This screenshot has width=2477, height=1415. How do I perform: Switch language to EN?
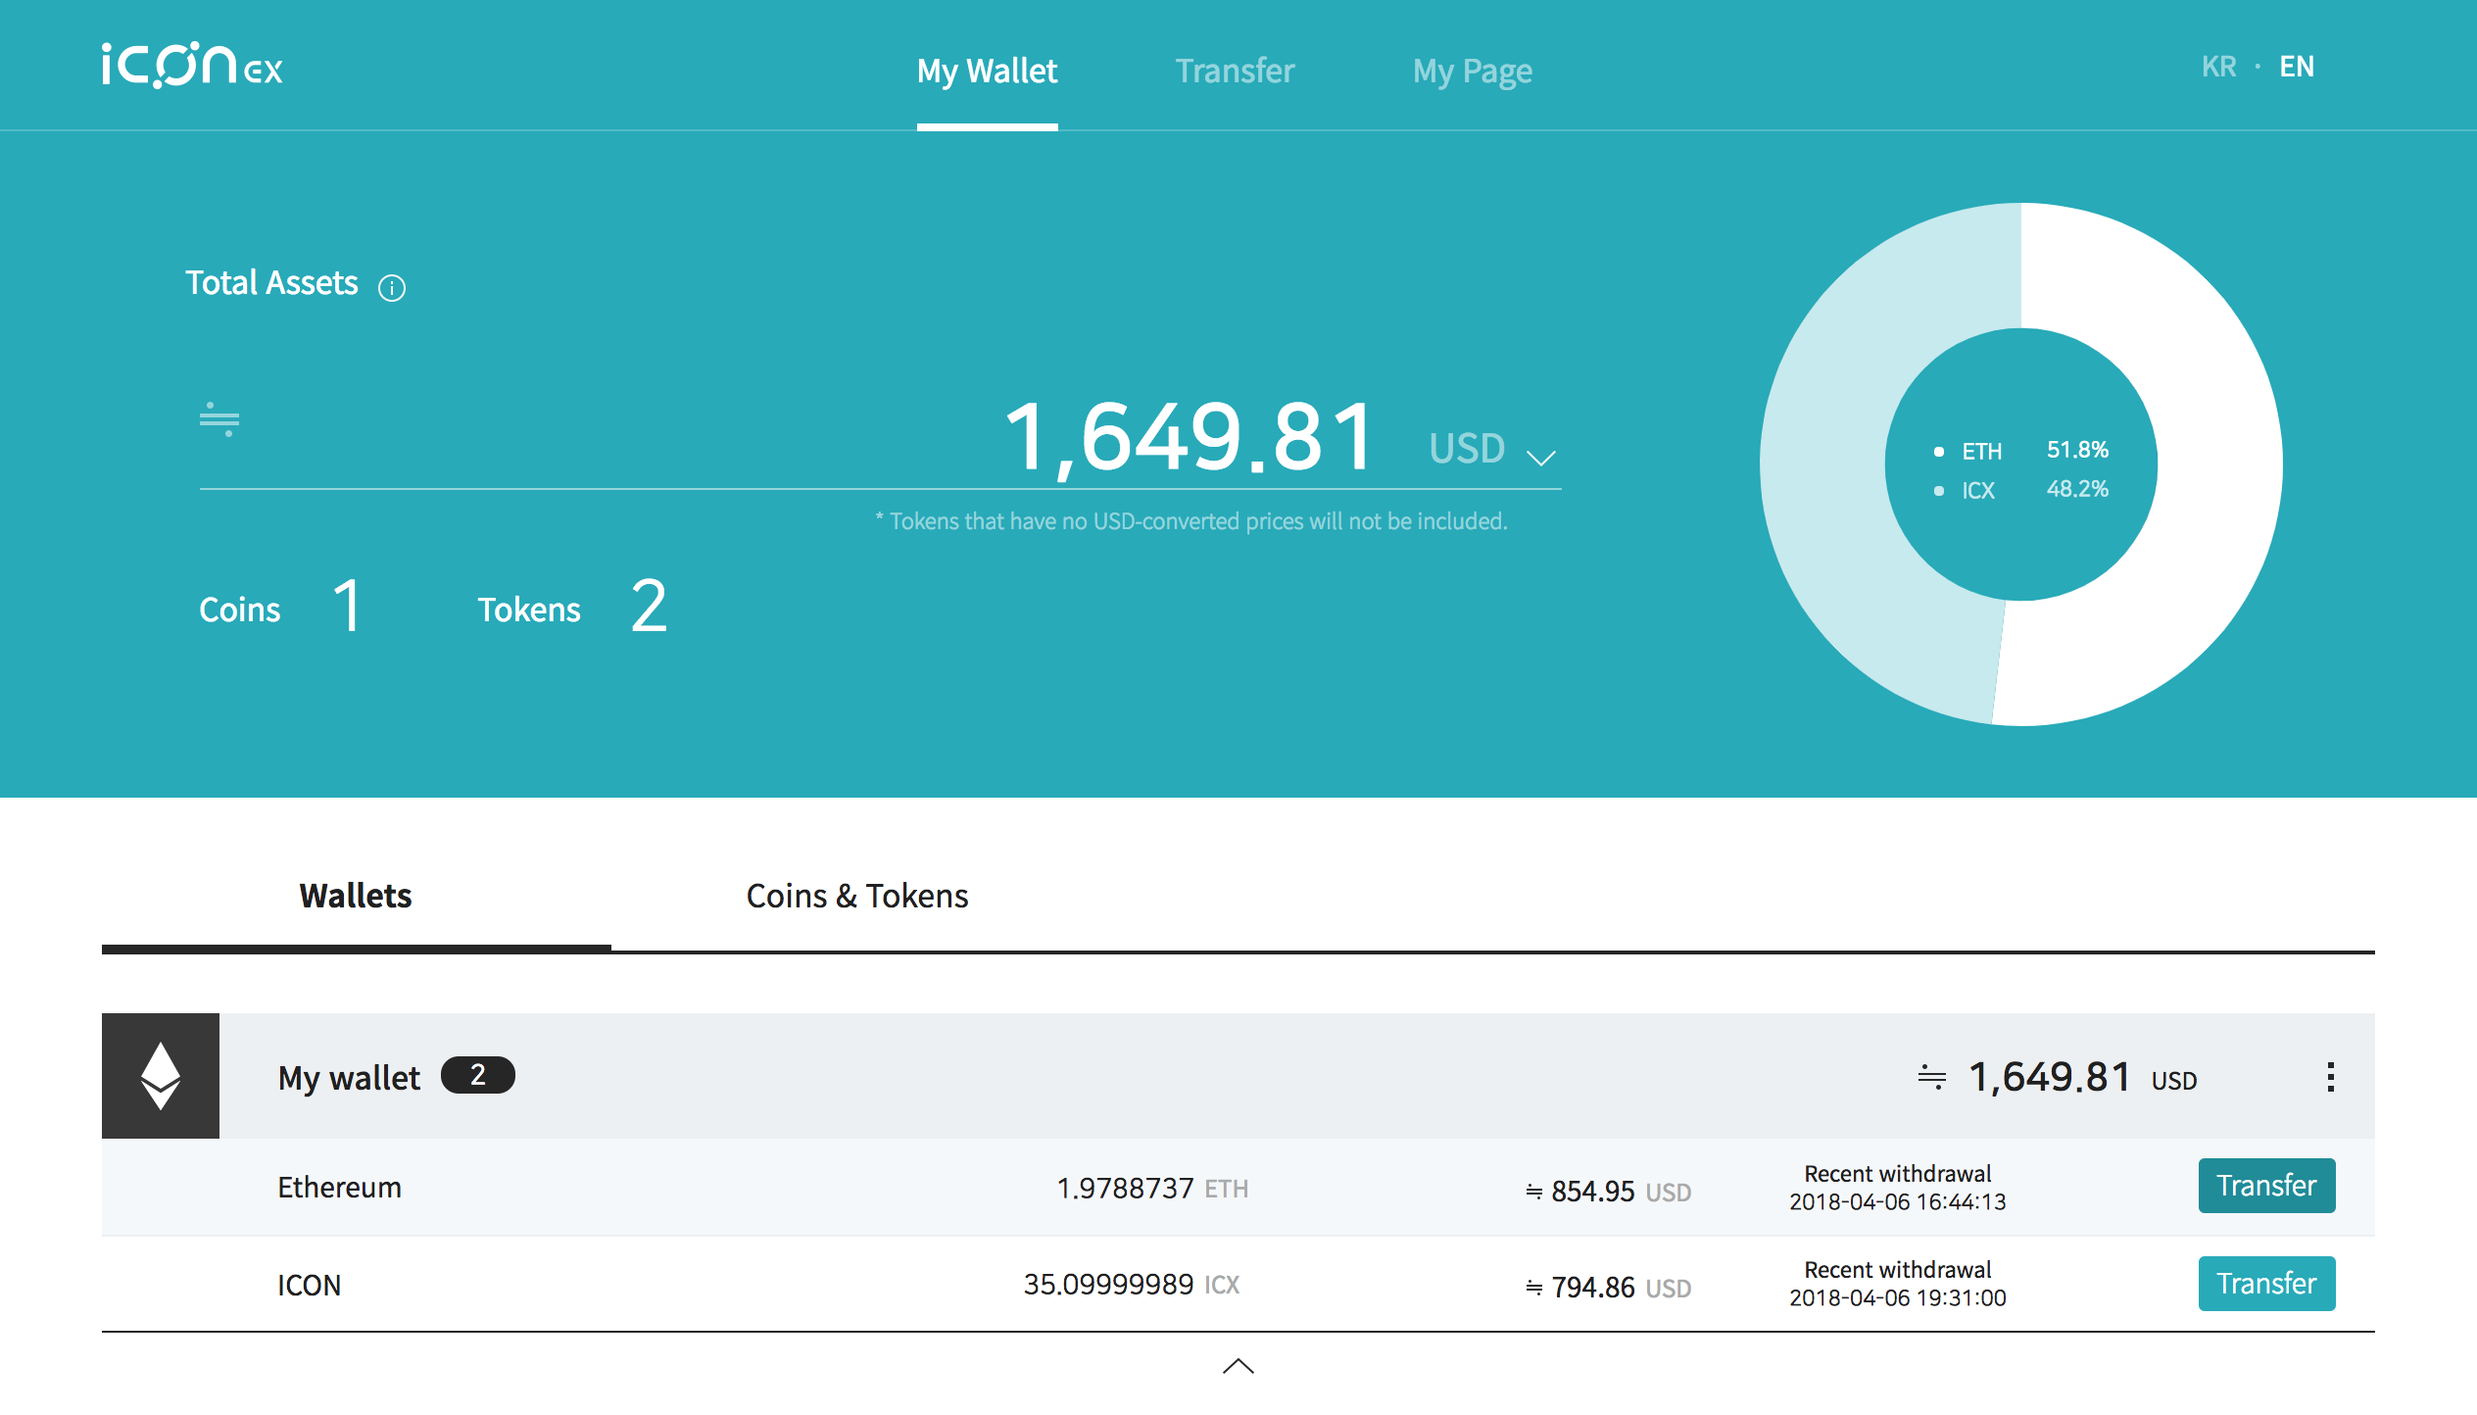click(2297, 67)
